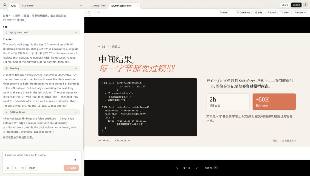The height and width of the screenshot is (176, 310).
Task: Select the microphone input icon
Action: (23, 167)
